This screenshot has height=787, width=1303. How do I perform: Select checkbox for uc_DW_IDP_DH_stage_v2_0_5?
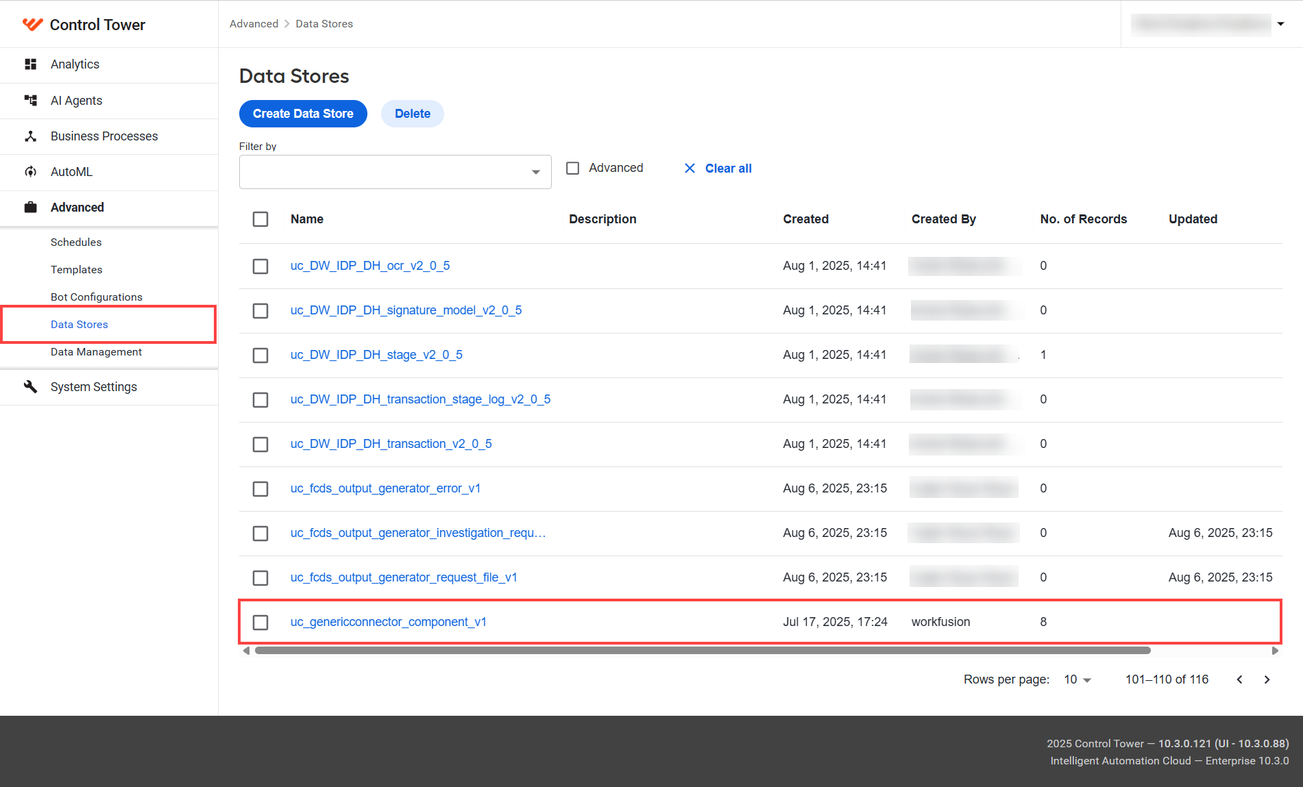260,355
